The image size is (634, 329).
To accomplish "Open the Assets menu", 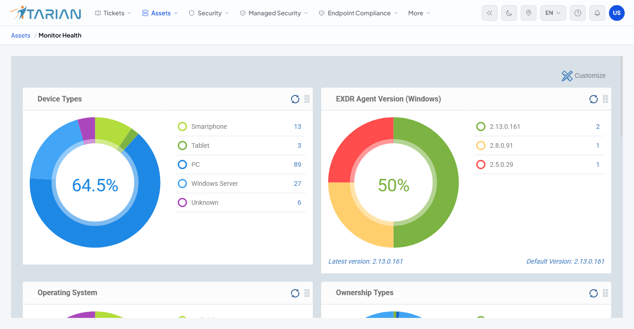I will 160,13.
